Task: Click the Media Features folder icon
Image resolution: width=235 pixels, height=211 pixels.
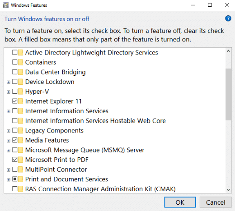Action: coord(20,140)
